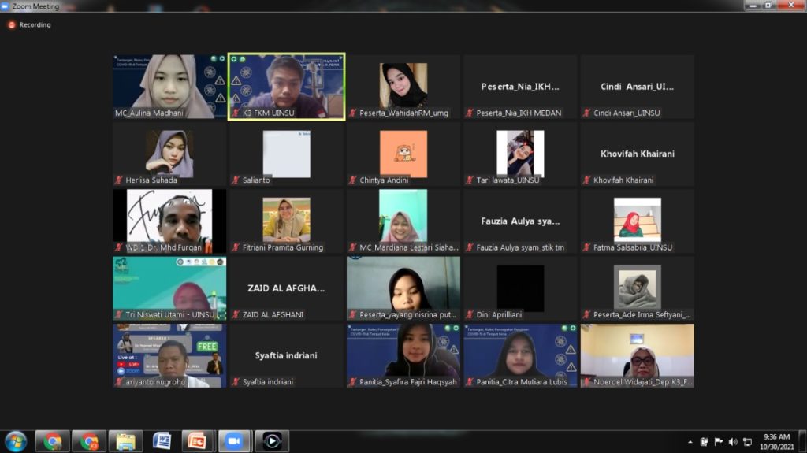Viewport: 807px width, 453px height.
Task: Click the Recording indicator icon
Action: click(12, 25)
